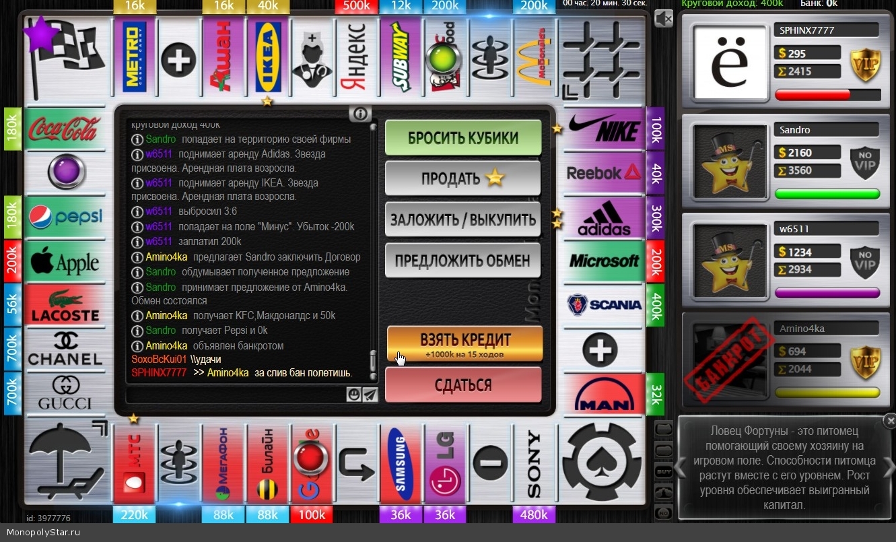Select the Auchan company tile
Screen dimensions: 896x542
222,56
